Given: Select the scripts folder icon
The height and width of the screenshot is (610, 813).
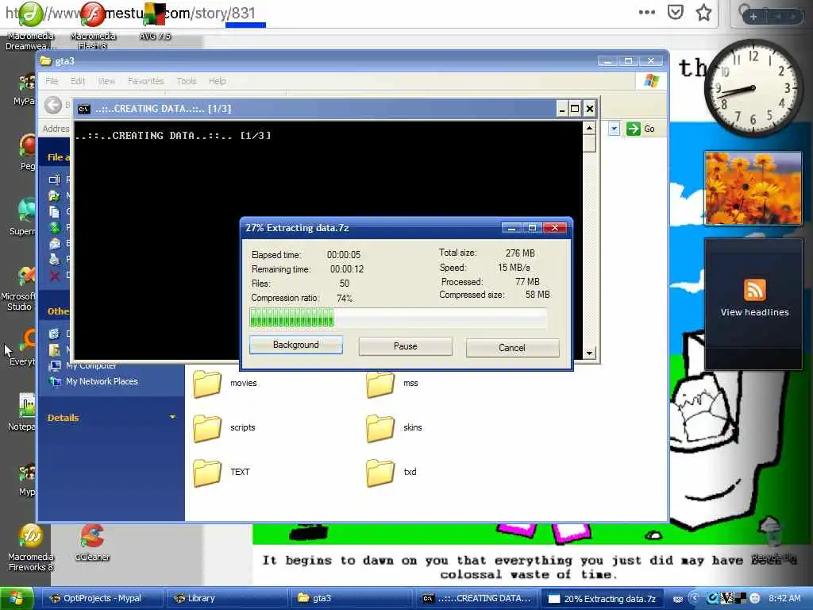Looking at the screenshot, I should coord(207,428).
